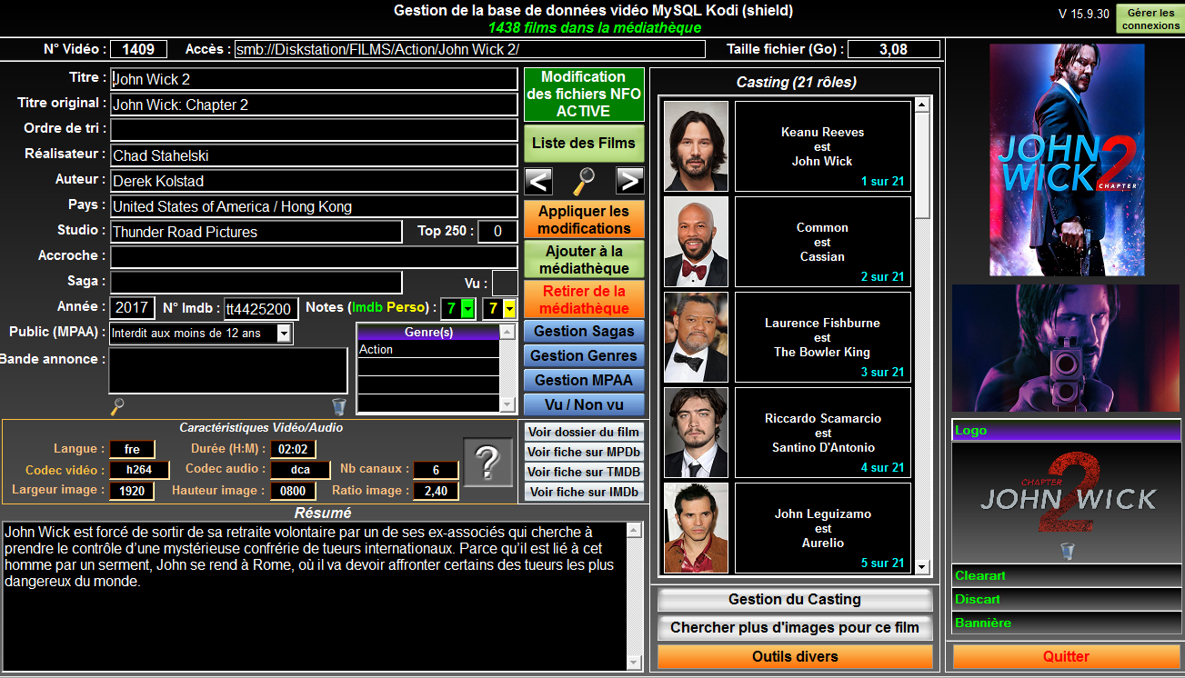
Task: Click Chercher plus d'images pour ce film
Action: [795, 628]
